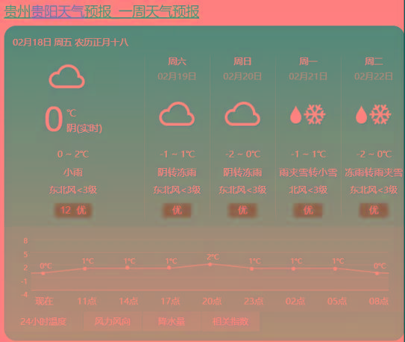Click the snowflake icon under 周一
This screenshot has width=405, height=342.
(314, 114)
